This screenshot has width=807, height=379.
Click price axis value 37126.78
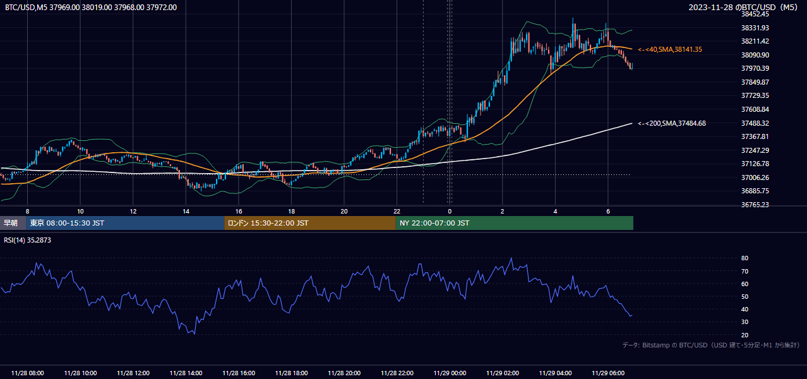[x=755, y=164]
